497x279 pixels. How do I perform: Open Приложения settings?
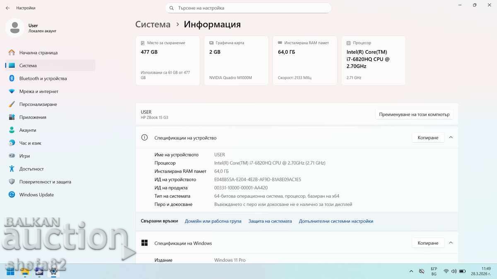[50, 117]
